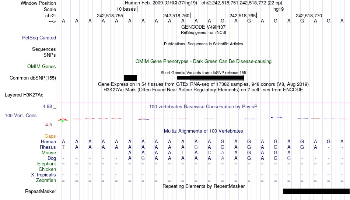The width and height of the screenshot is (350, 200).
Task: Click the 100 Vert. Cons label
Action: 21,115
